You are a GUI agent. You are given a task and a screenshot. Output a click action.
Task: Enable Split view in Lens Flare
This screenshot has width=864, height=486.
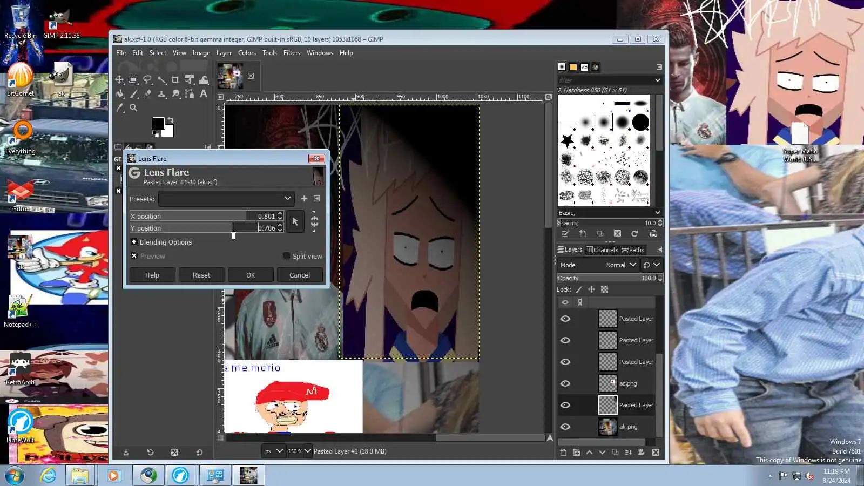(x=286, y=256)
